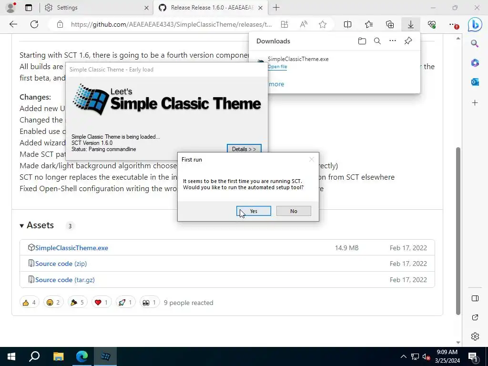The width and height of the screenshot is (488, 366).
Task: Select the Release 1.6.0 GitHub tab
Action: (x=209, y=8)
